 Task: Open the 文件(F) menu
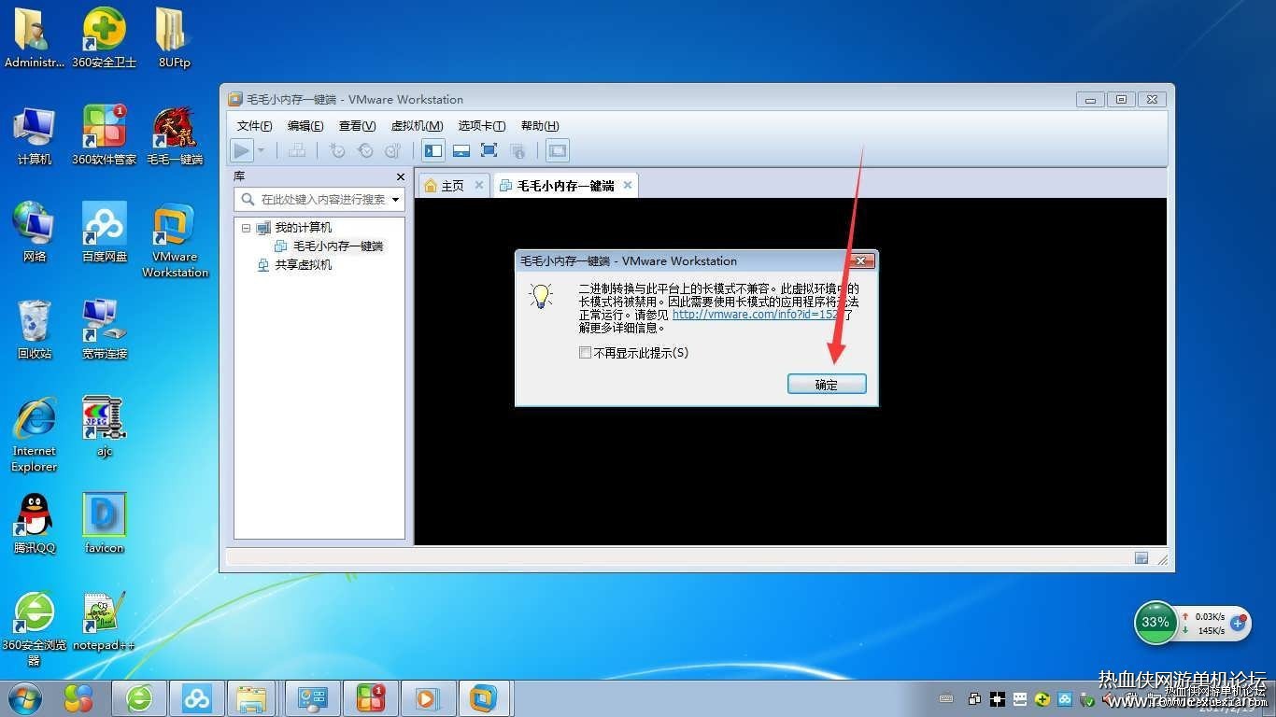click(254, 126)
